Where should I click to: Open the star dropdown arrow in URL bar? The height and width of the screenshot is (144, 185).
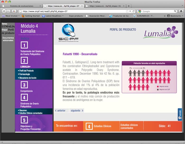pyautogui.click(x=130, y=11)
